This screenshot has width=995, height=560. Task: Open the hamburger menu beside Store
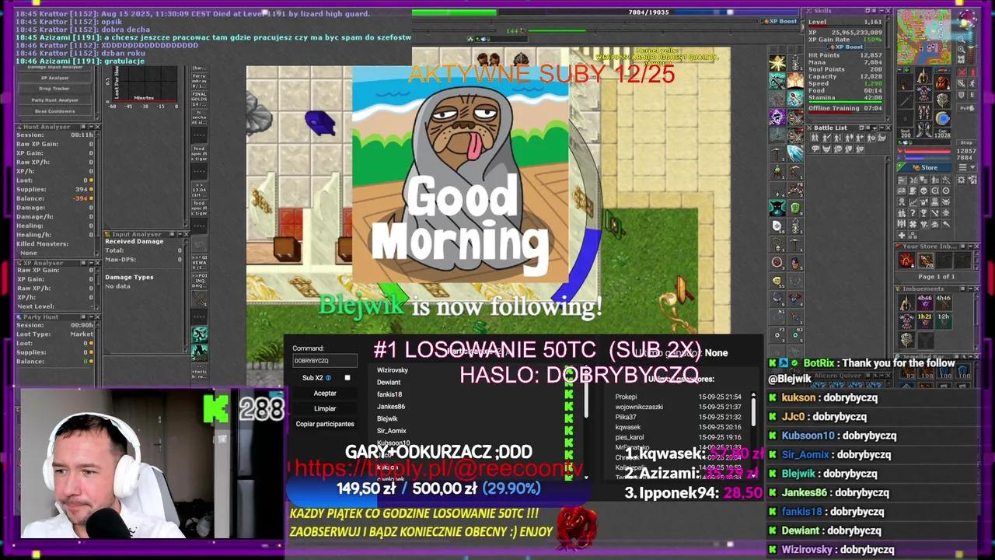pyautogui.click(x=962, y=167)
